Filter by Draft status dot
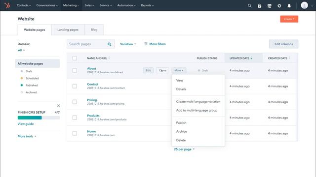Viewport: 316px width, 177px height. point(22,71)
